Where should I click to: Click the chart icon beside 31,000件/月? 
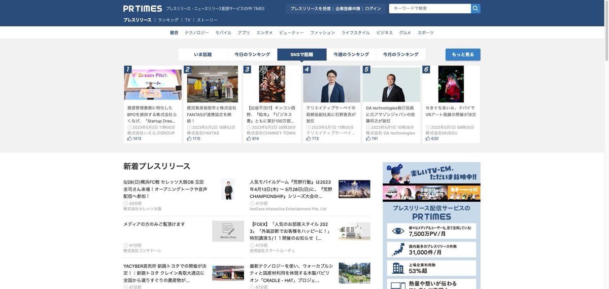[x=398, y=249]
